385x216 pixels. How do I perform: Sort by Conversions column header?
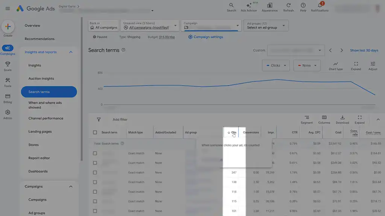(x=251, y=132)
